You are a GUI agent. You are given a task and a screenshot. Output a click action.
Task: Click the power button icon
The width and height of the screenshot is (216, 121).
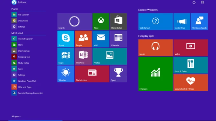pos(194,2)
